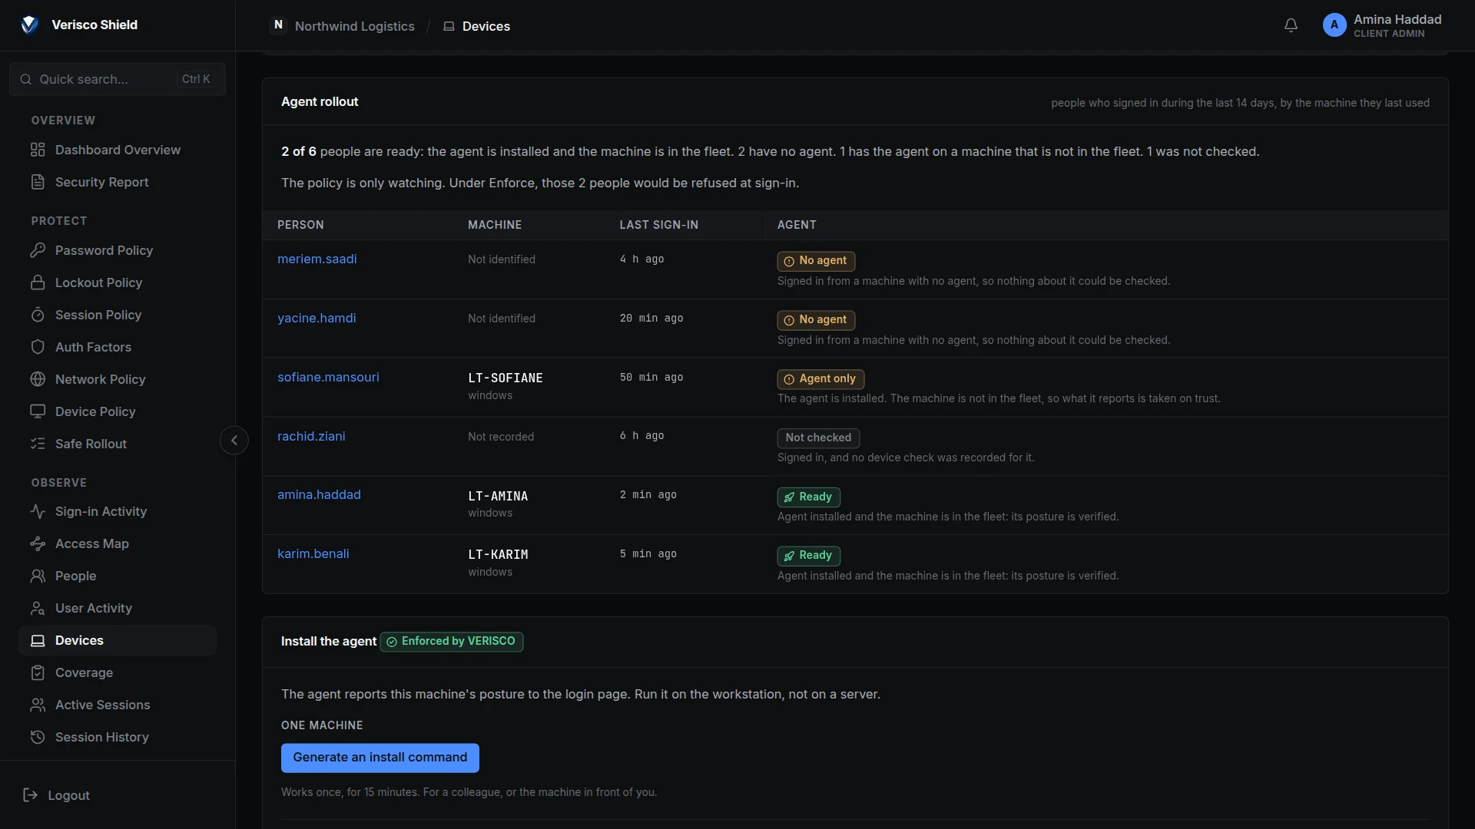Click the Coverage clipboard icon
Image resolution: width=1475 pixels, height=829 pixels.
(38, 673)
